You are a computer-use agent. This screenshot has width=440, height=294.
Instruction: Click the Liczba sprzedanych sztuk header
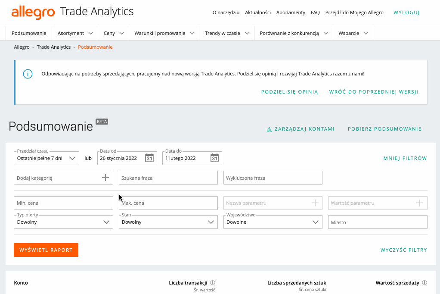click(297, 283)
